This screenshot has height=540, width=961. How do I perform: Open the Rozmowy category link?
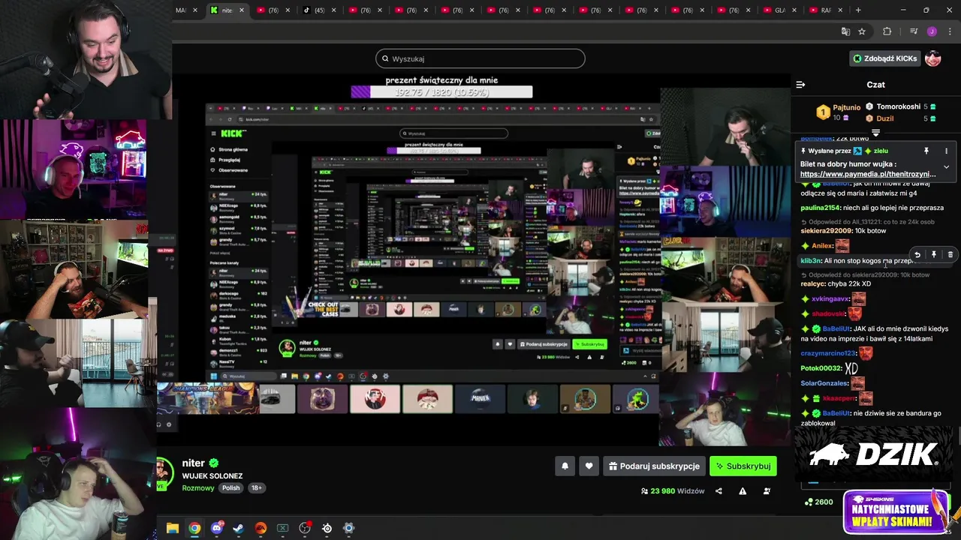tap(197, 487)
